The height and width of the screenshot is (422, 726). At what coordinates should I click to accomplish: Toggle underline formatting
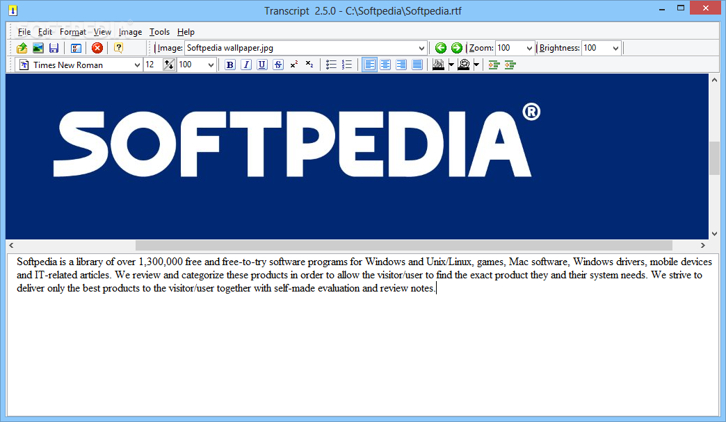pyautogui.click(x=262, y=65)
